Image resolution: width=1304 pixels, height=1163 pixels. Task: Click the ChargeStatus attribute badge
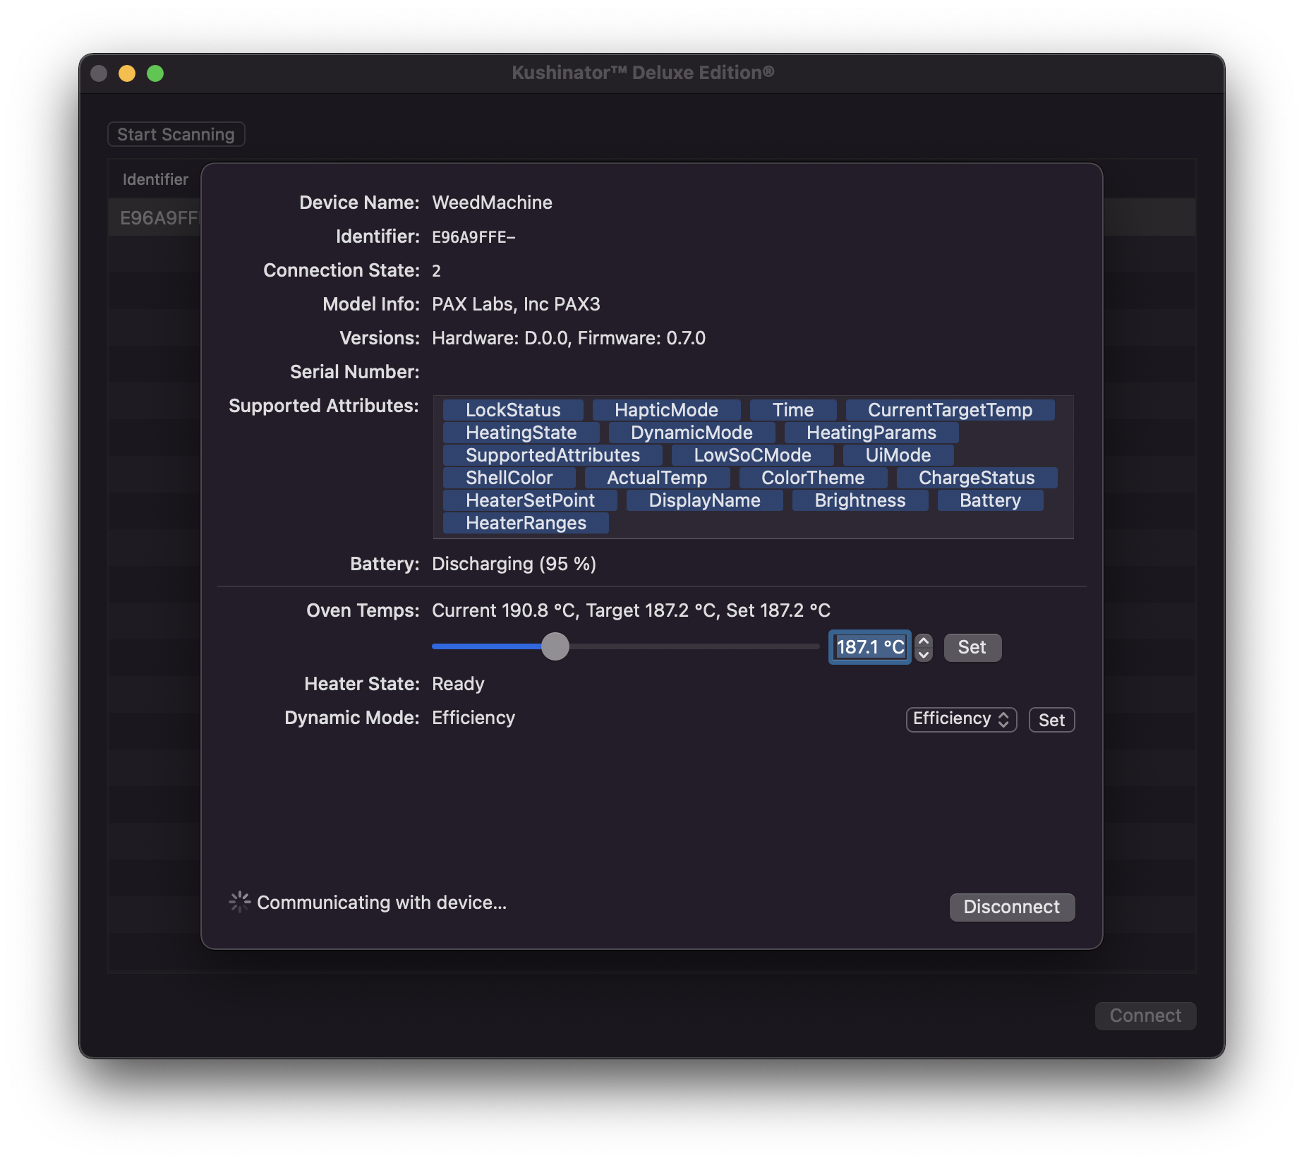click(x=976, y=477)
